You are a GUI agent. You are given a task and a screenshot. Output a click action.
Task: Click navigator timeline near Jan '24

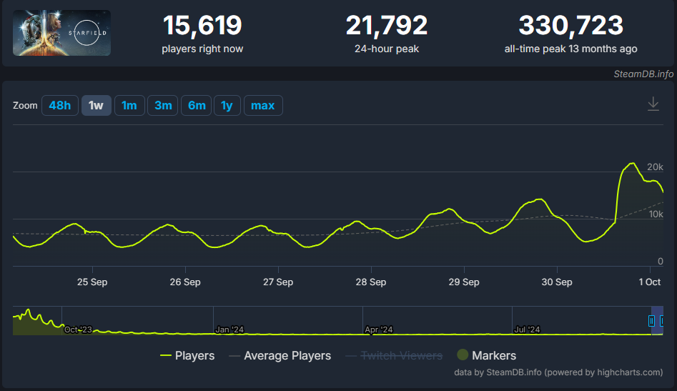[229, 330]
